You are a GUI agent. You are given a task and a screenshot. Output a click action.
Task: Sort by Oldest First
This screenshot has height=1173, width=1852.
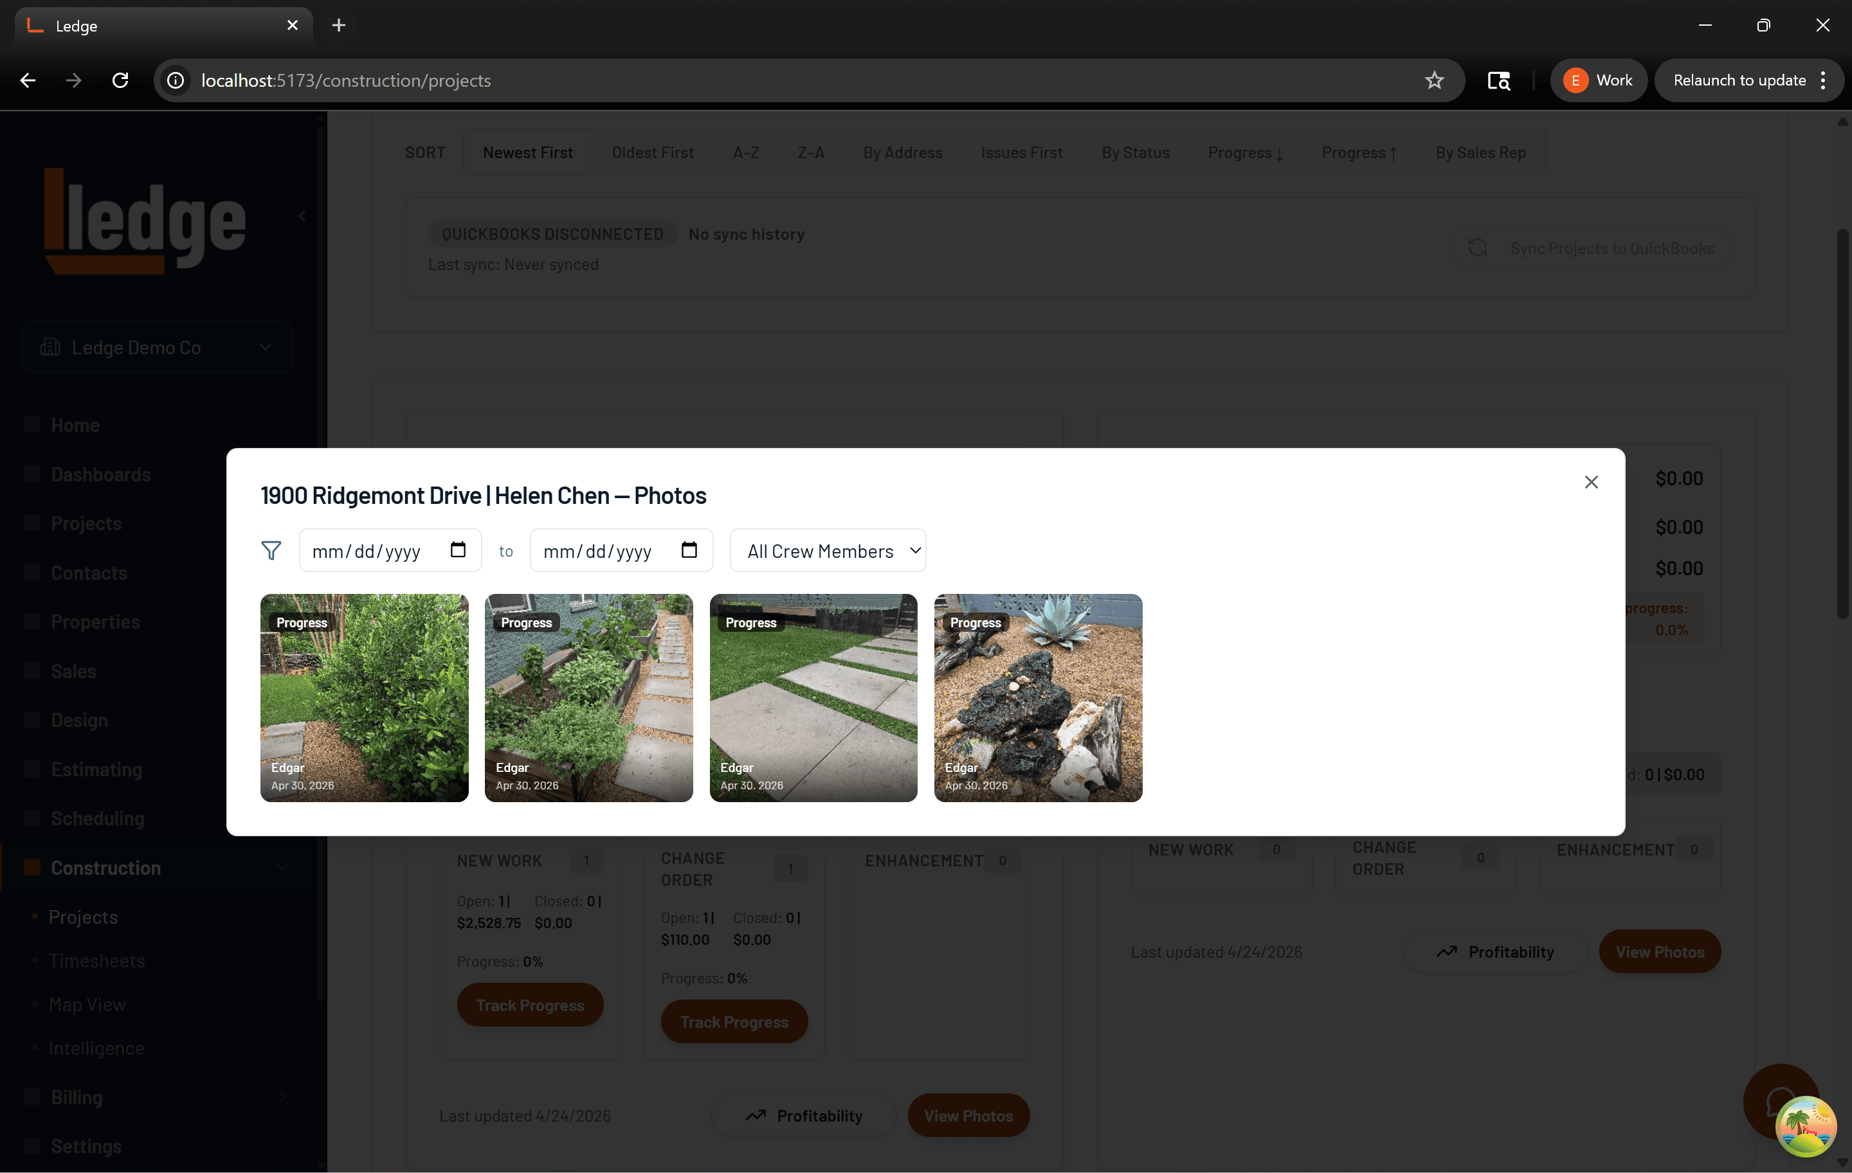(653, 153)
